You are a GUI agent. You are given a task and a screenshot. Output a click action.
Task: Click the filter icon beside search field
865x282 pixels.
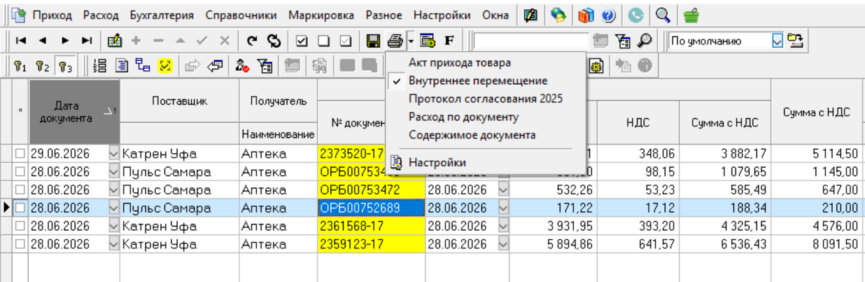(x=622, y=41)
